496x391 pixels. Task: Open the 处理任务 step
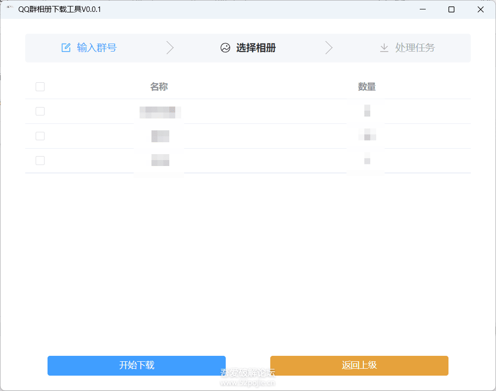(x=415, y=48)
